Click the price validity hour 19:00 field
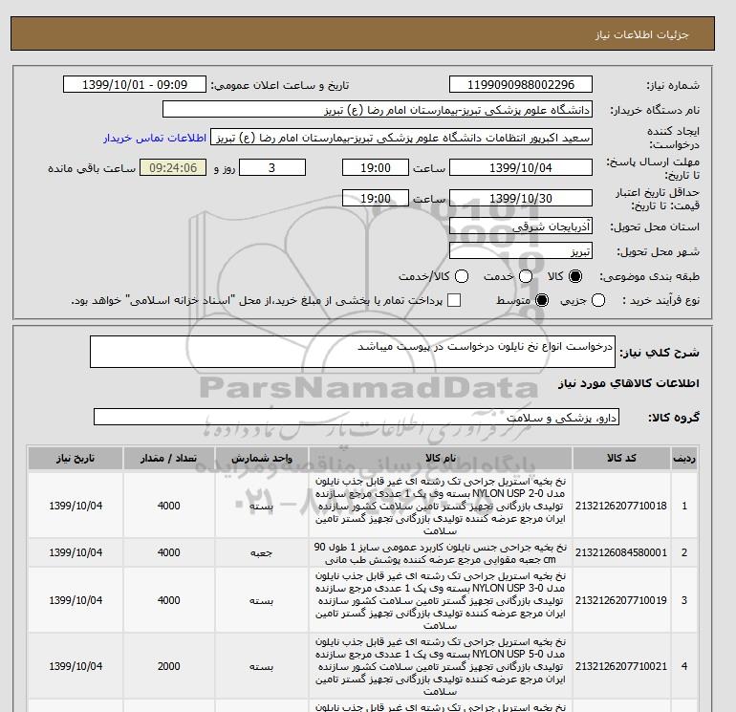 tap(376, 198)
